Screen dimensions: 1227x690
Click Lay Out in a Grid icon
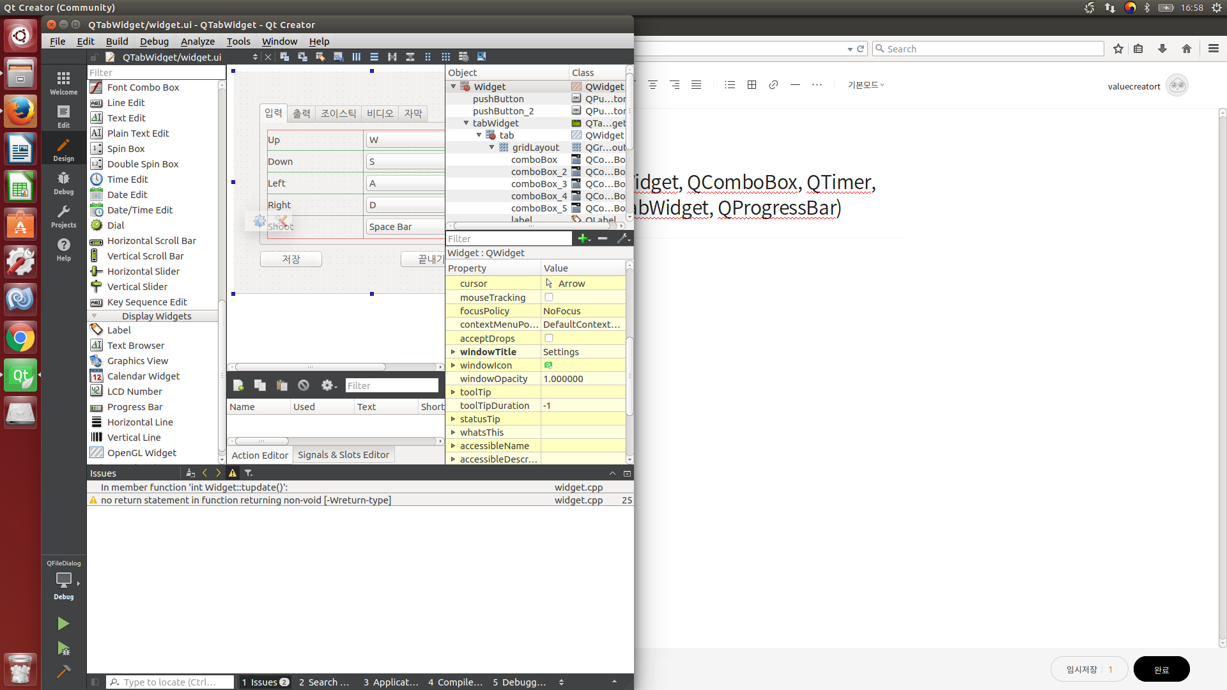coord(446,57)
